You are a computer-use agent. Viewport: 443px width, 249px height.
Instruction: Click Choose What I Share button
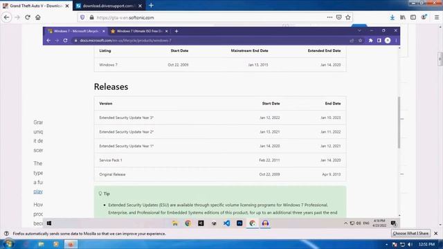tap(410, 234)
